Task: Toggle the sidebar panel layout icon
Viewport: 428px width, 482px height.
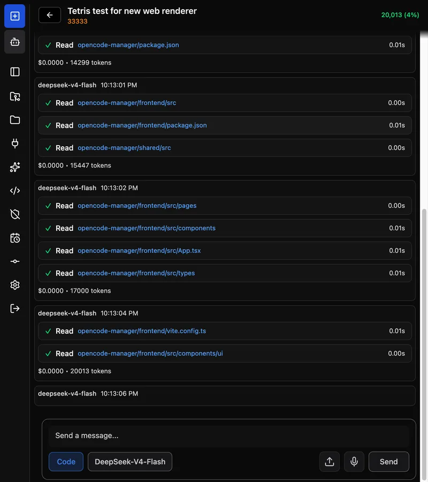Action: pyautogui.click(x=15, y=72)
